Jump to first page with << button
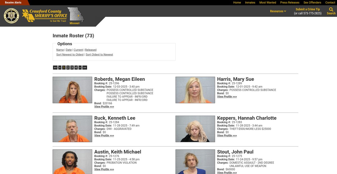Viewport: 337px width, 174px height. pyautogui.click(x=55, y=68)
